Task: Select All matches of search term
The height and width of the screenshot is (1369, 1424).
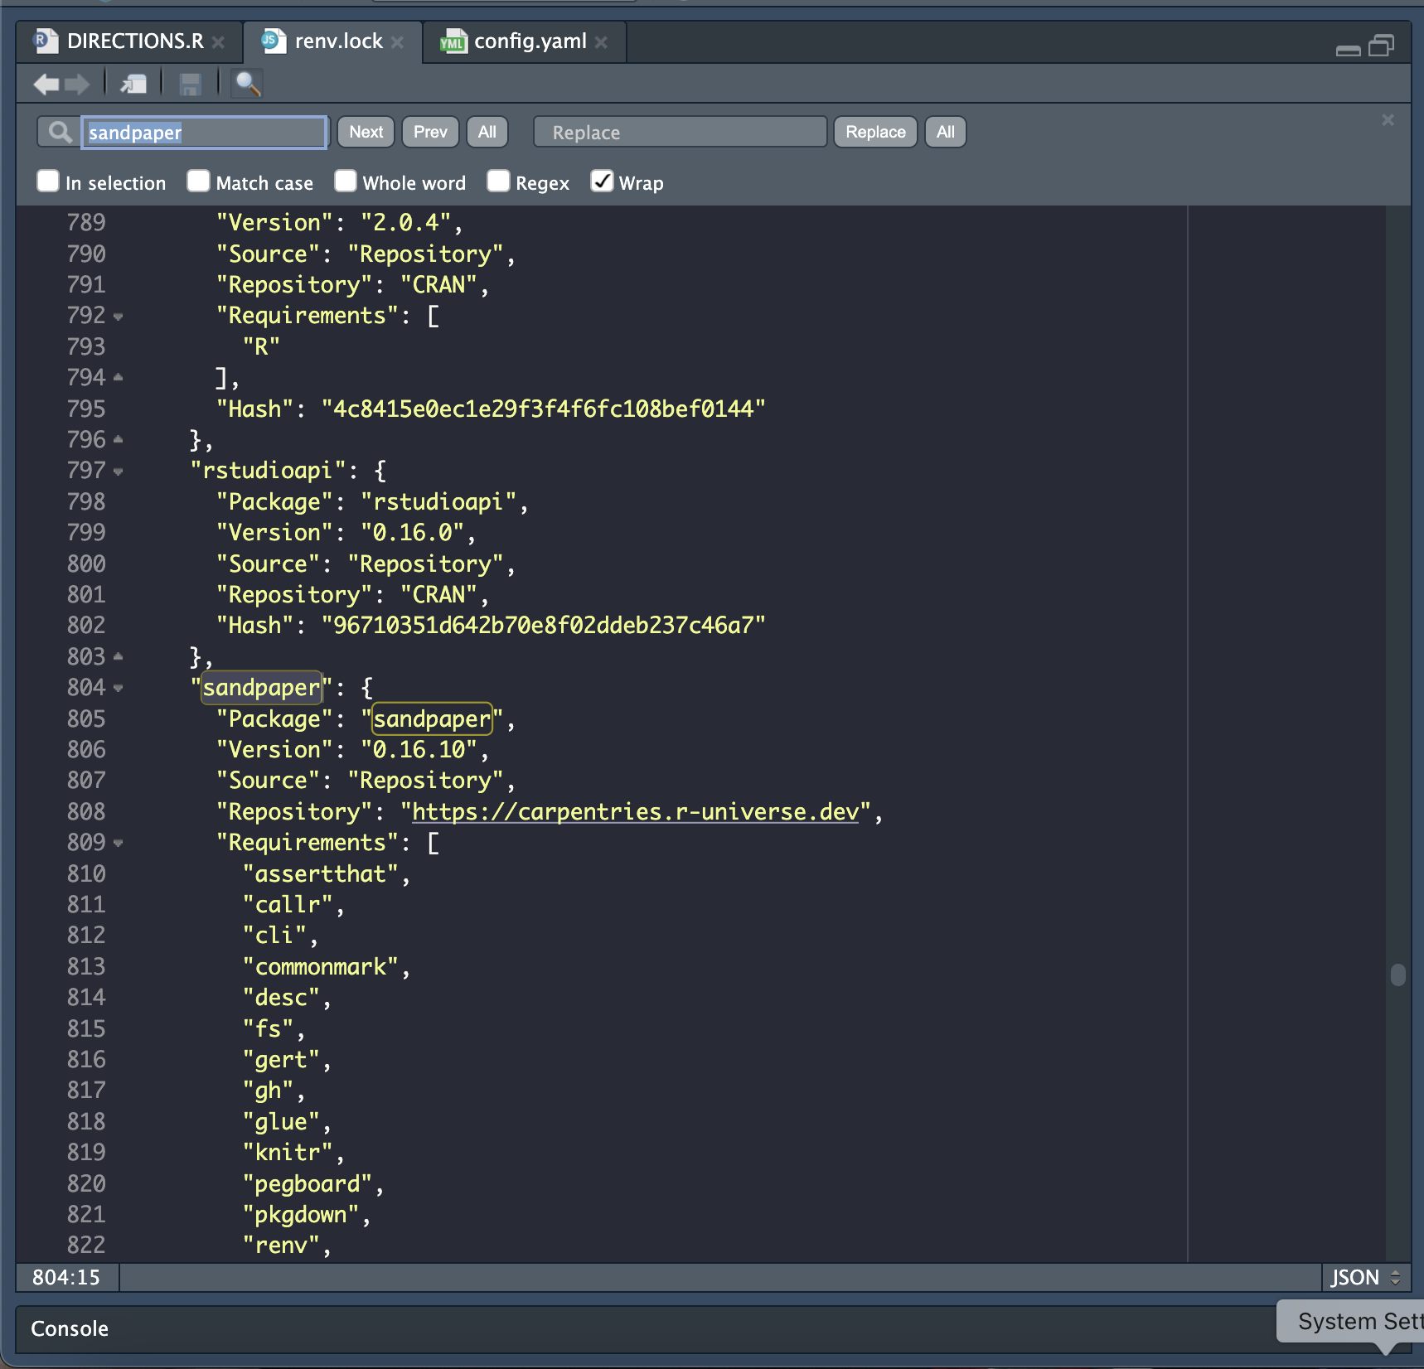Action: tap(487, 132)
